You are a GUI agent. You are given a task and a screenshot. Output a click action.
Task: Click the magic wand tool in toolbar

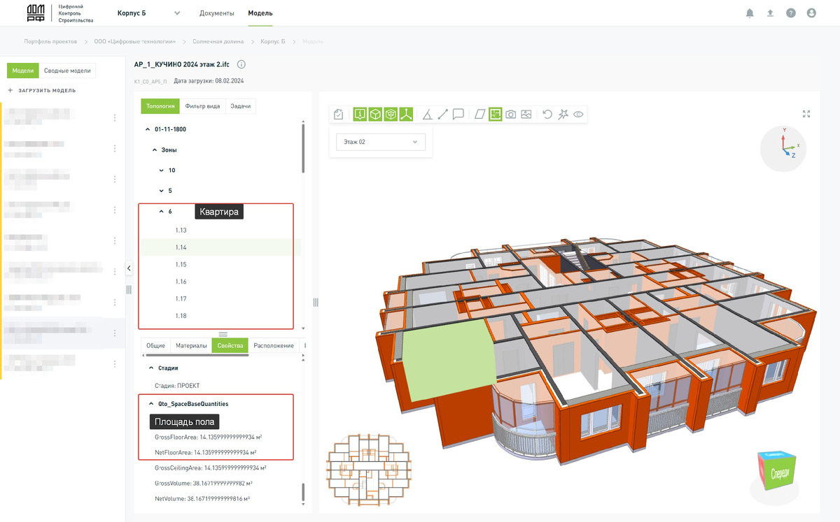coord(563,115)
